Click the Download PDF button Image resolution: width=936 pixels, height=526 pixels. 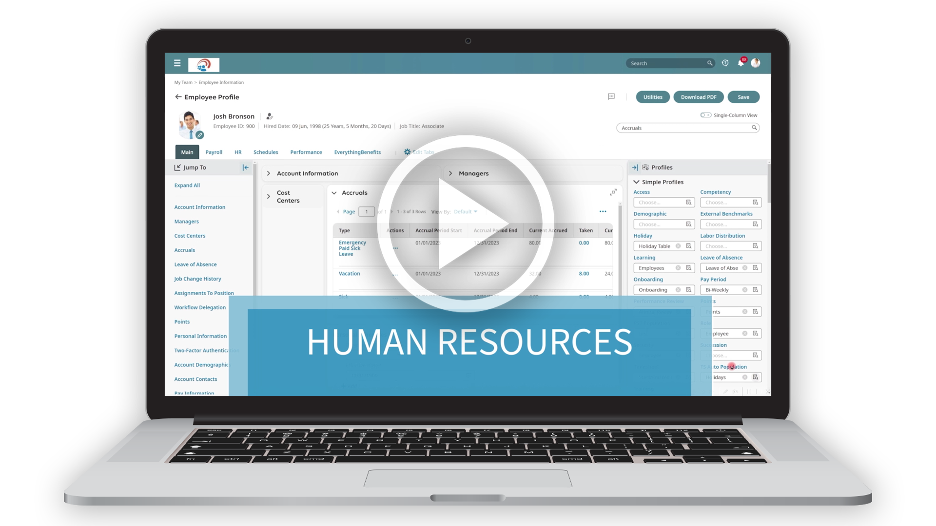click(699, 97)
